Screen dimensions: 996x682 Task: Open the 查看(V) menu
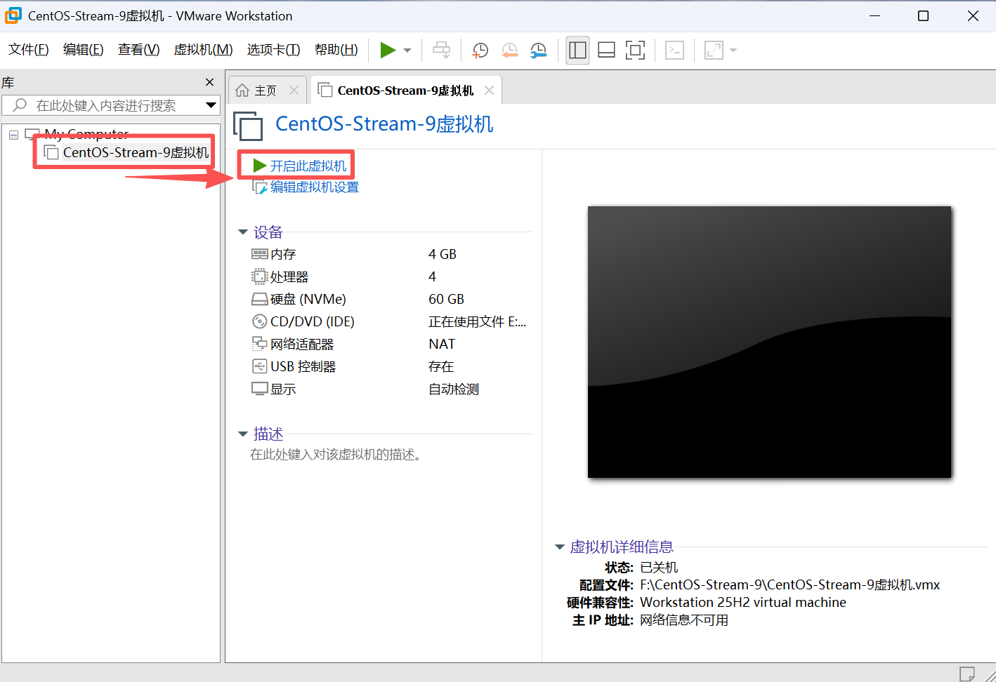139,50
